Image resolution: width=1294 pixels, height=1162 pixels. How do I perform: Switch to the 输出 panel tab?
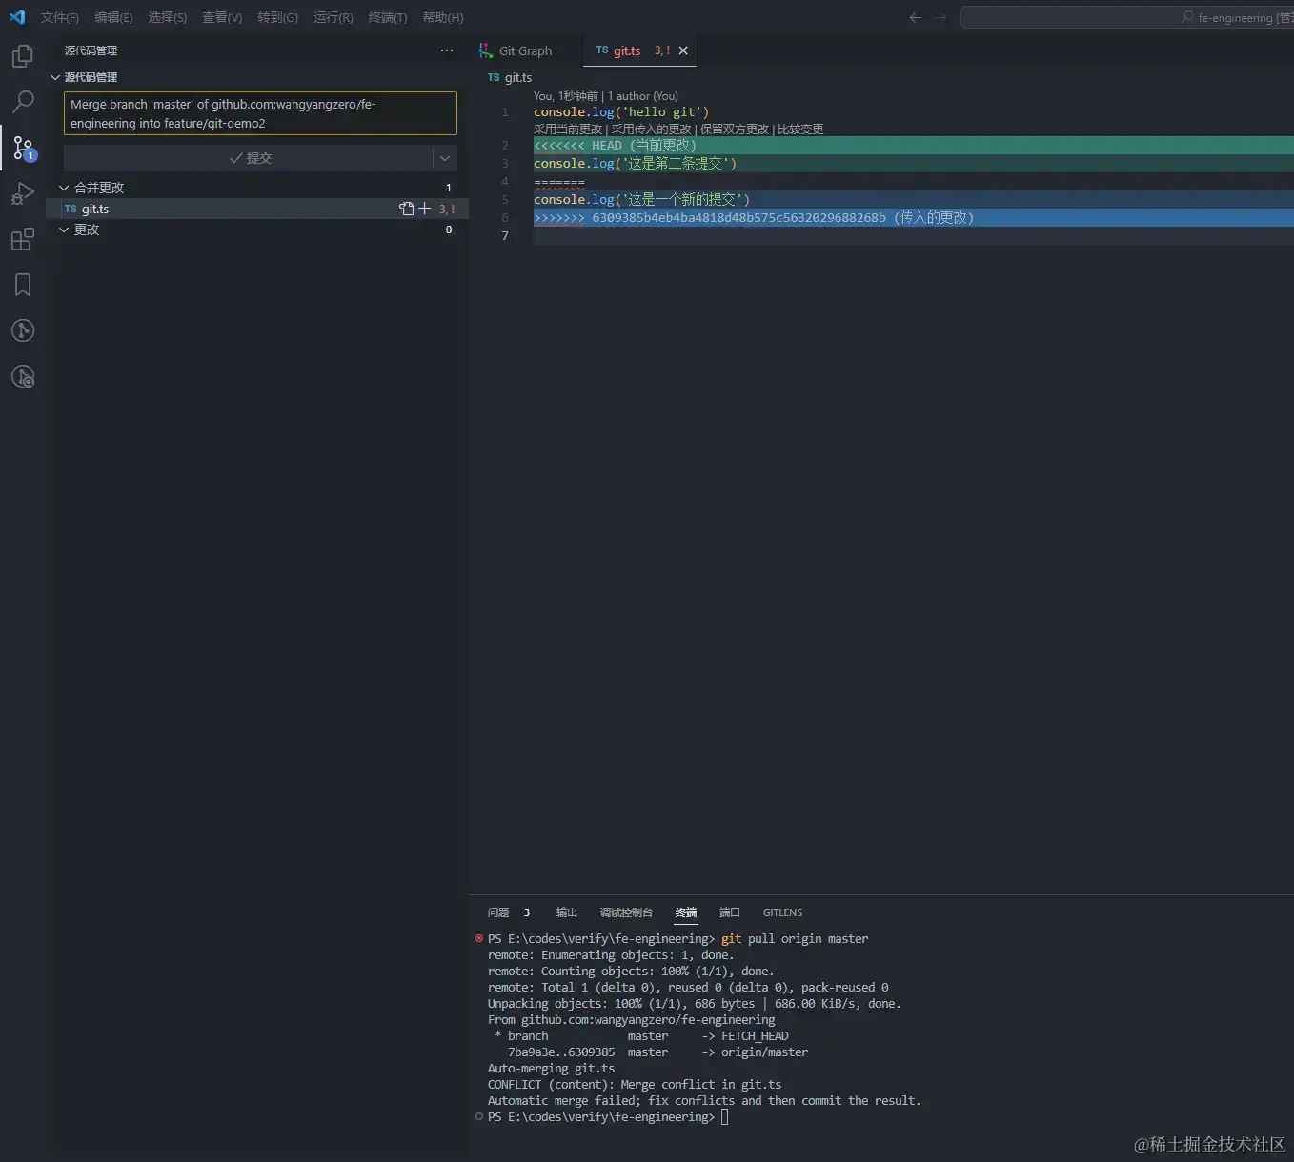[x=567, y=912]
